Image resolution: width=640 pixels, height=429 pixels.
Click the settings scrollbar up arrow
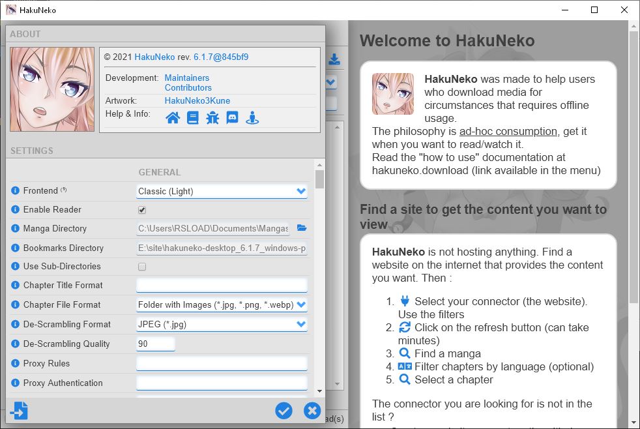(x=319, y=165)
